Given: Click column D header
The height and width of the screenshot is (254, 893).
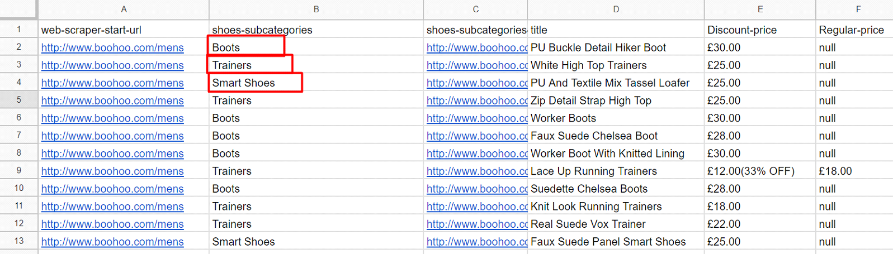Looking at the screenshot, I should pos(616,9).
